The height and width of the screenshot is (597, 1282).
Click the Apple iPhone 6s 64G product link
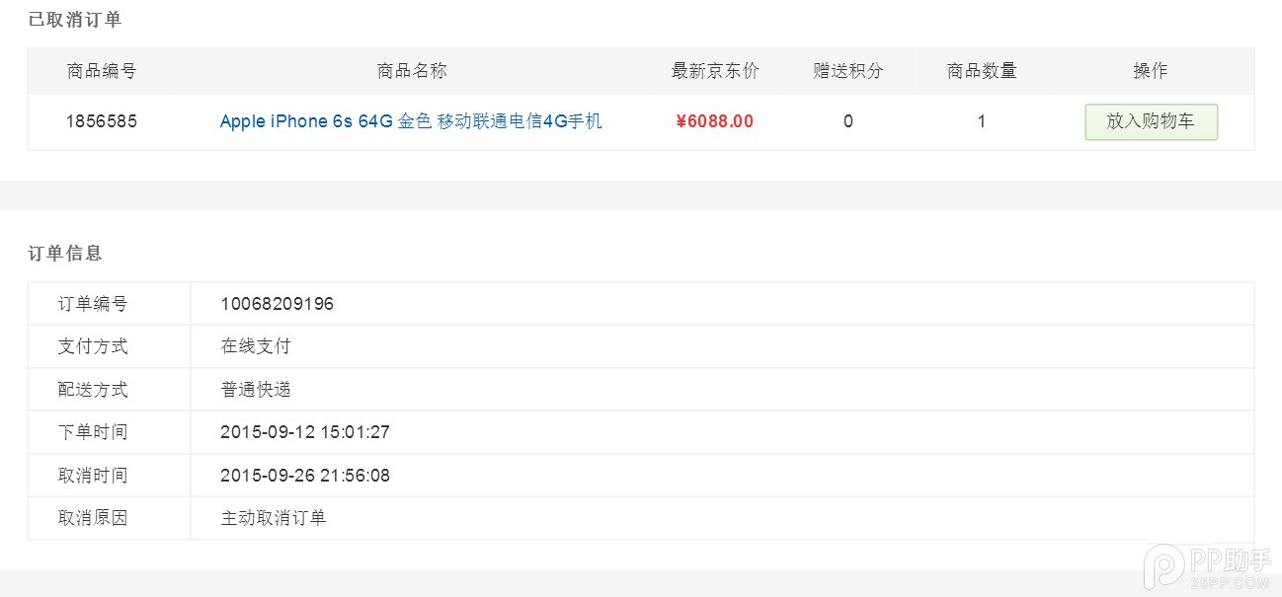[x=411, y=121]
